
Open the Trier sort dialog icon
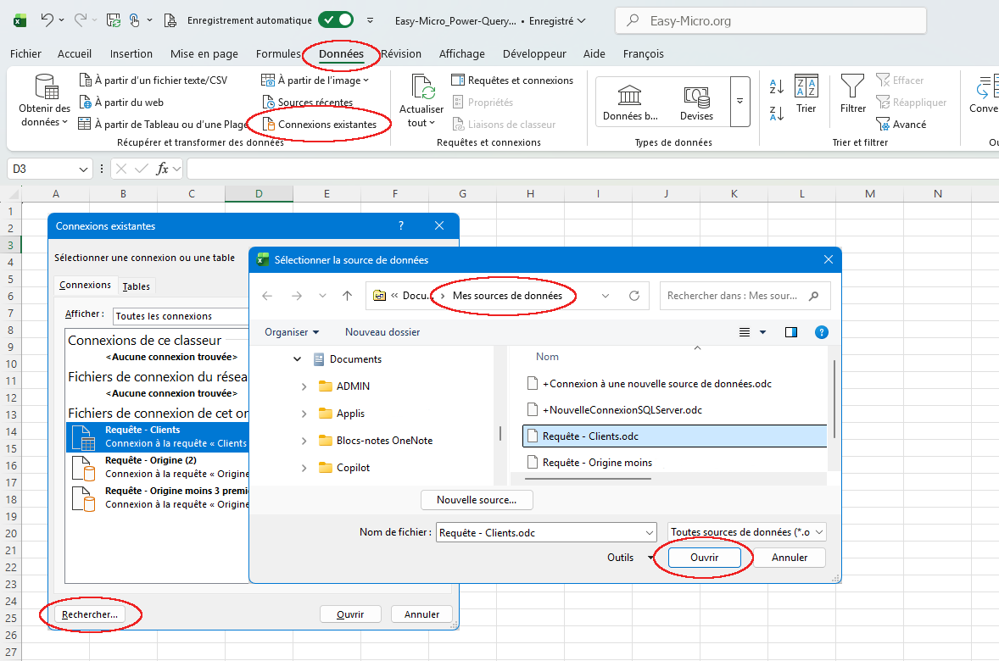coord(806,86)
